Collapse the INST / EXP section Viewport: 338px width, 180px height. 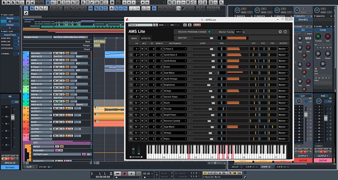click(2, 31)
